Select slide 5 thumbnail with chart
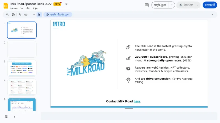The width and height of the screenshot is (220, 123). point(22,104)
